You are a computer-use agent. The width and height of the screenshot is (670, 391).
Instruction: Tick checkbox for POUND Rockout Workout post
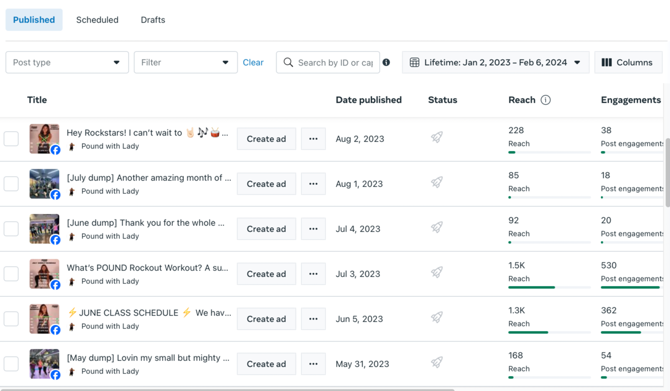tap(11, 274)
